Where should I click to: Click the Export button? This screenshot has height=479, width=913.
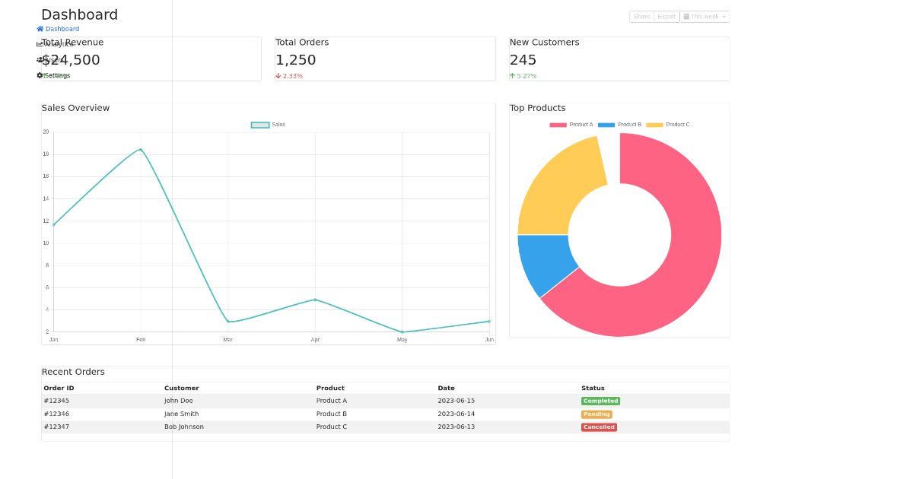click(666, 16)
